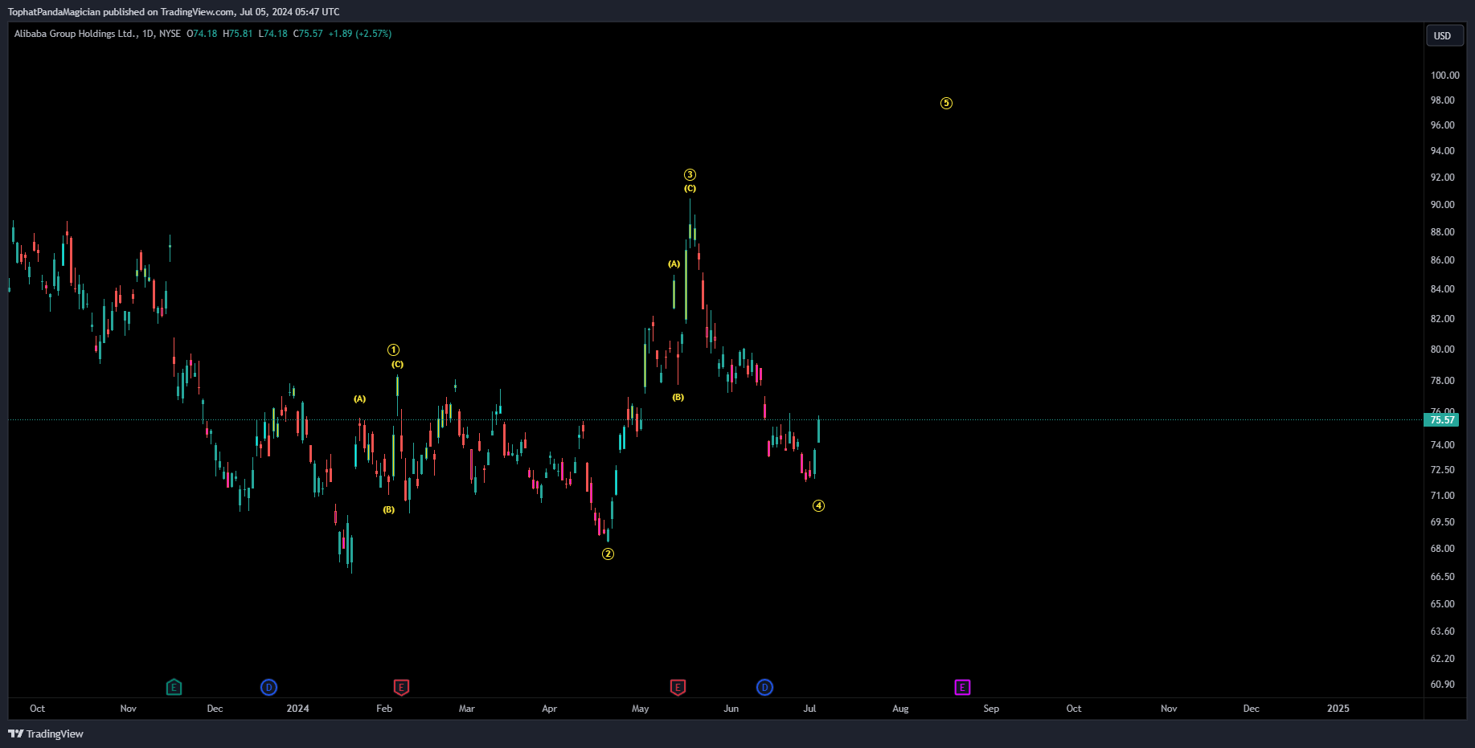Click the Jun label on time axis
This screenshot has width=1475, height=748.
(x=731, y=708)
